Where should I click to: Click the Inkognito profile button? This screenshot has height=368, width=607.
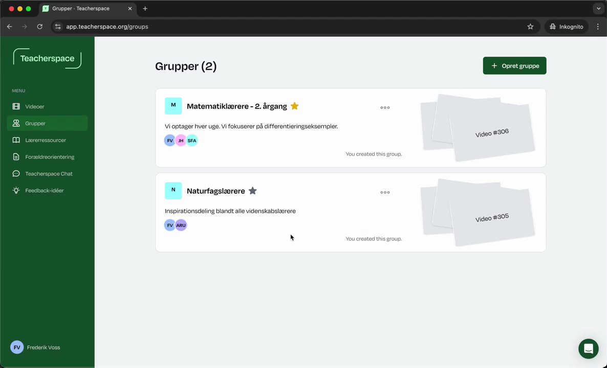click(x=567, y=27)
